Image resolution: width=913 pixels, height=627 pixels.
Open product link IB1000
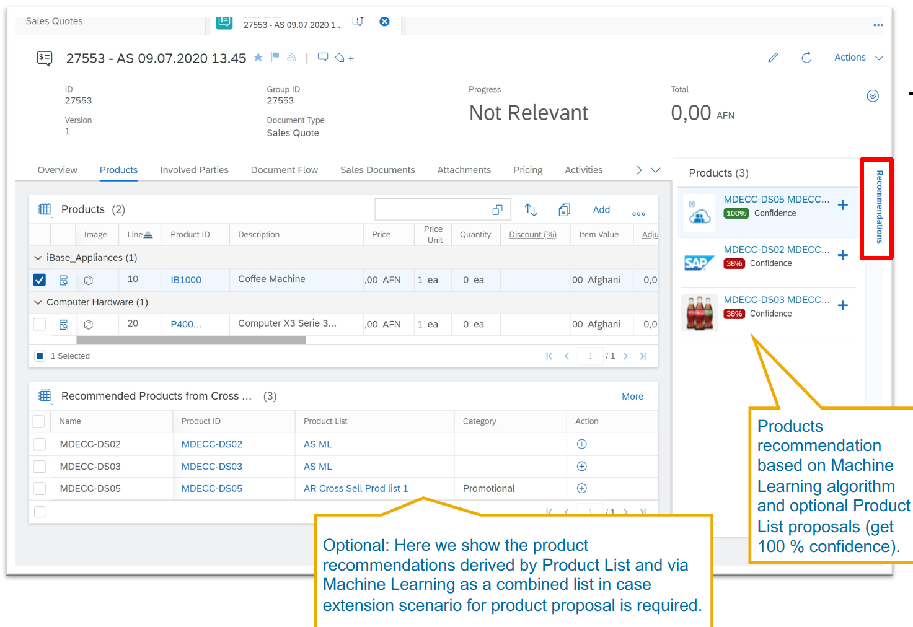point(185,279)
